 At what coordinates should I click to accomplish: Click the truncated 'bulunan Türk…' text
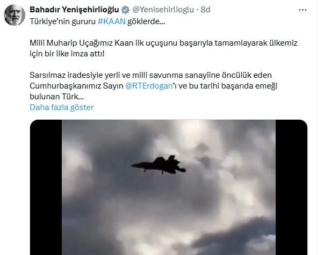tap(57, 97)
